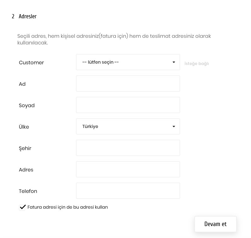Open the Customer dropdown
This screenshot has width=251, height=238.
128,62
